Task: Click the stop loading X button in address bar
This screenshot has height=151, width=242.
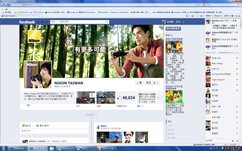Action: (x=202, y=5)
